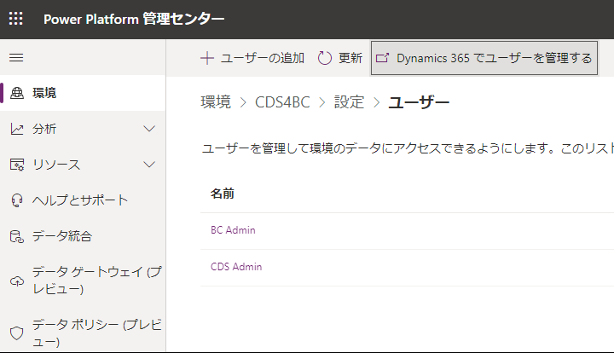Viewport: 614px width, 353px height.
Task: Click the Power Platform 管理センター title
Action: click(x=134, y=19)
